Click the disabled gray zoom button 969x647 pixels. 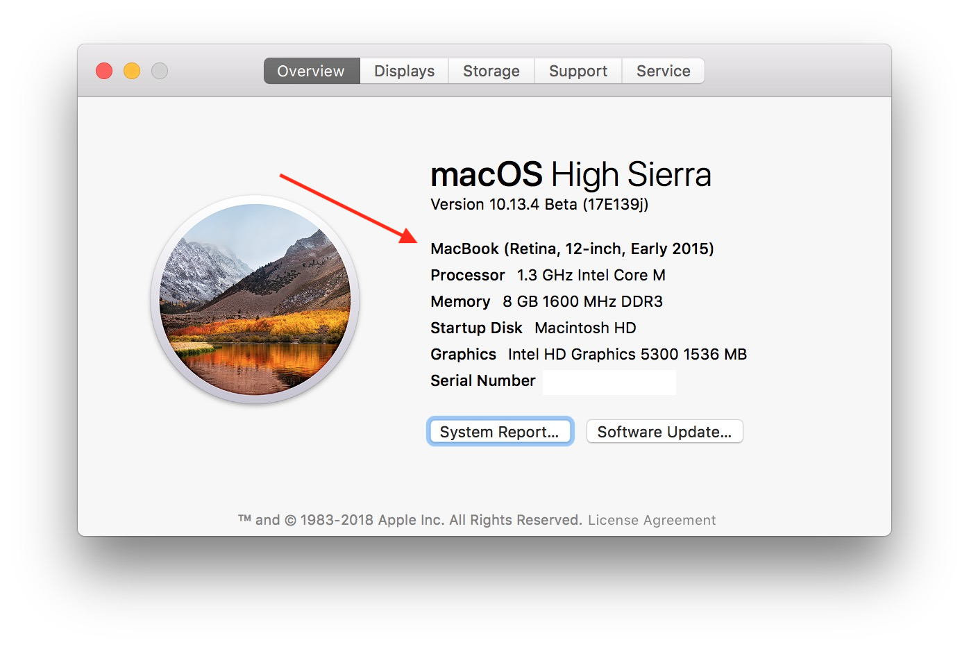pyautogui.click(x=160, y=71)
